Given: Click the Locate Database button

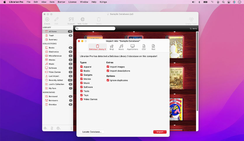Looking at the screenshot, I should [92, 132].
